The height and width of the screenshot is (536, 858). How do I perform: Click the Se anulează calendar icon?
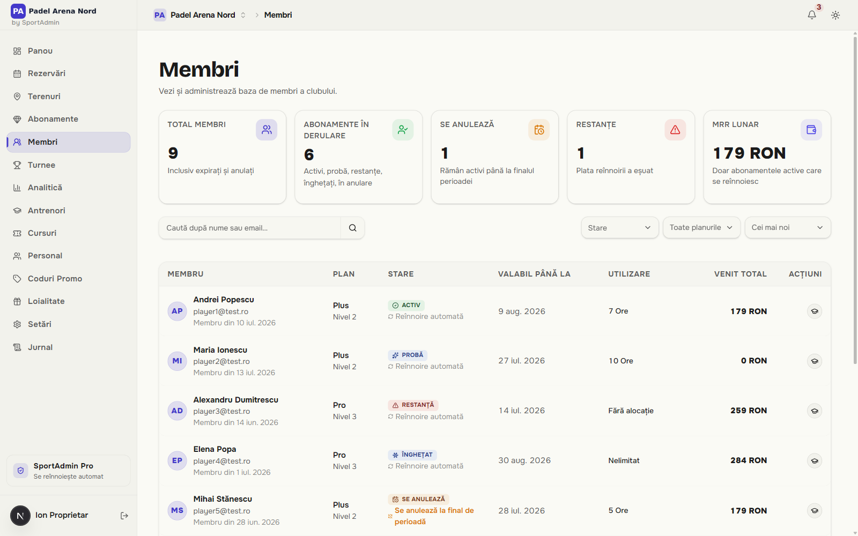point(539,130)
